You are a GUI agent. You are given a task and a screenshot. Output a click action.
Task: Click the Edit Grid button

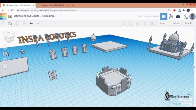(186, 99)
